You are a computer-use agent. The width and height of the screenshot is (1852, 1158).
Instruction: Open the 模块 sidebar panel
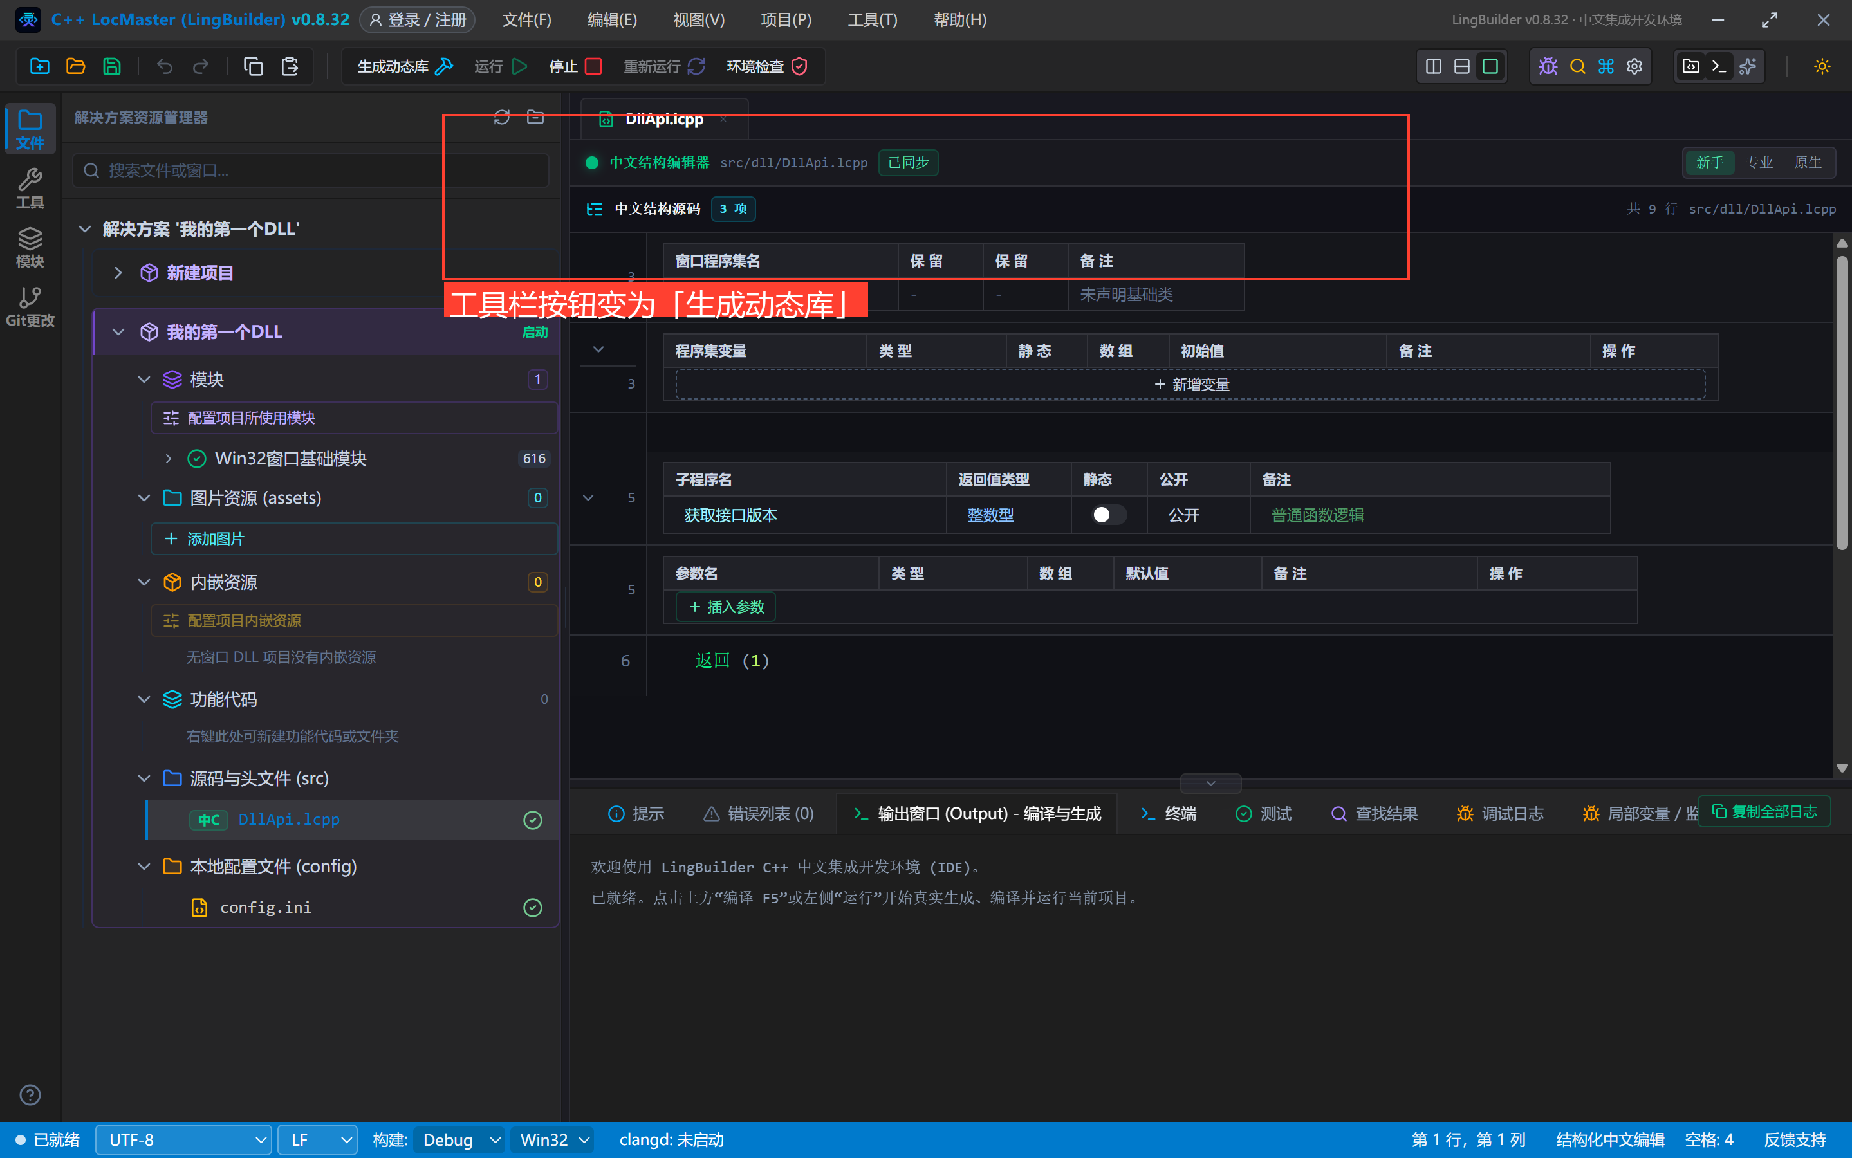pyautogui.click(x=30, y=248)
